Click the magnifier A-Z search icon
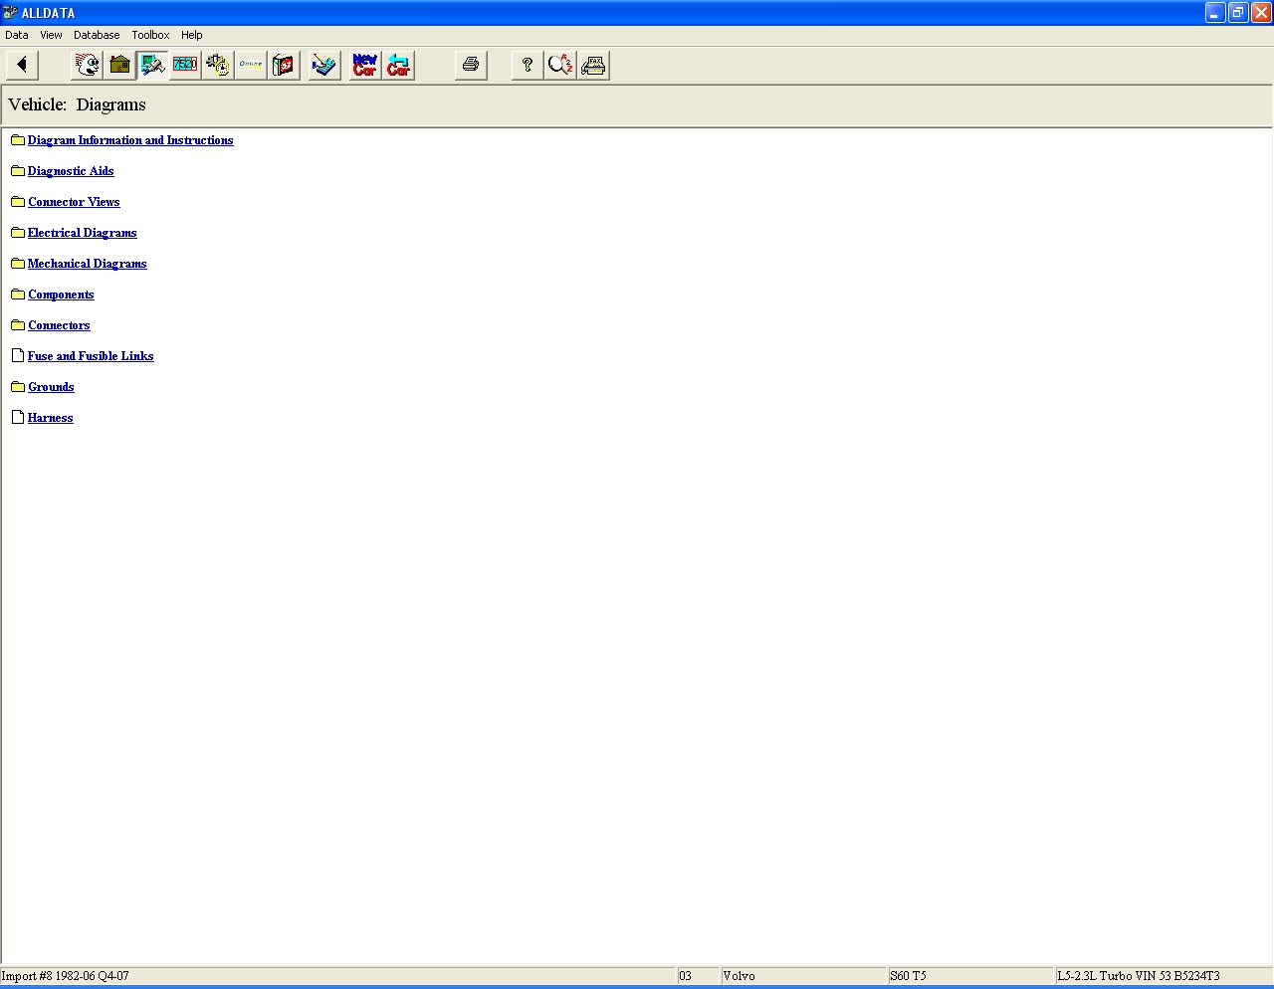1274x989 pixels. click(560, 66)
